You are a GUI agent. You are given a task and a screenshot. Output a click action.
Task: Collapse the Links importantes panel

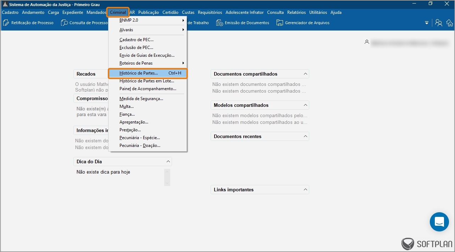pyautogui.click(x=305, y=190)
